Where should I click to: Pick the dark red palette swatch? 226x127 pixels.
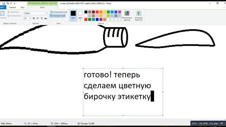point(93,12)
